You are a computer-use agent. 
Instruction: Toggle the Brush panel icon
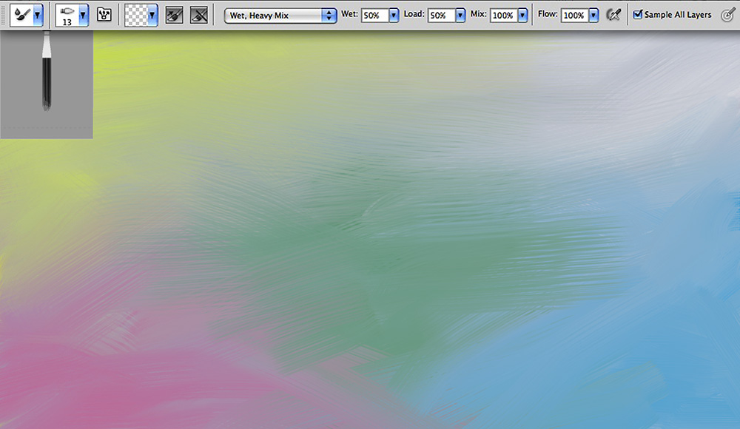click(104, 15)
